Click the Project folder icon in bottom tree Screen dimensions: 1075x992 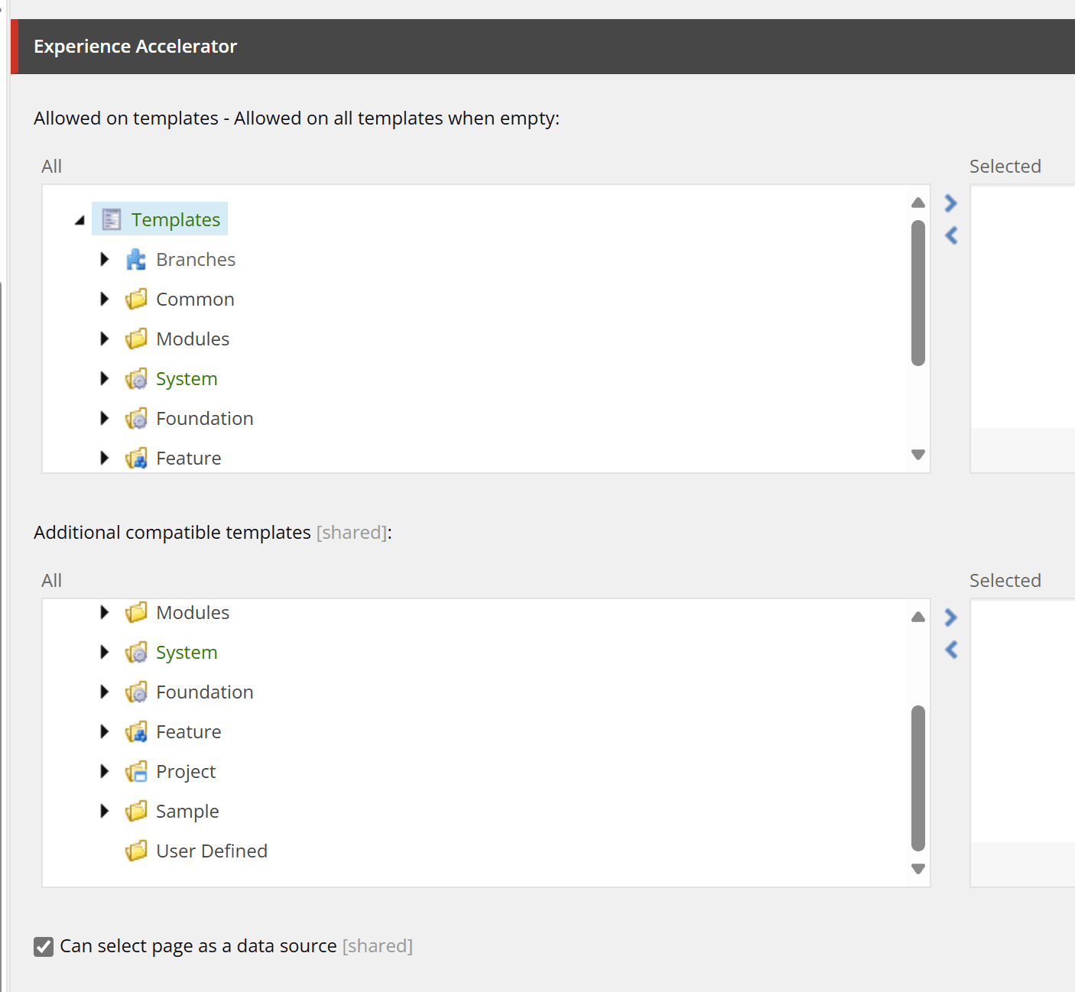tap(136, 771)
